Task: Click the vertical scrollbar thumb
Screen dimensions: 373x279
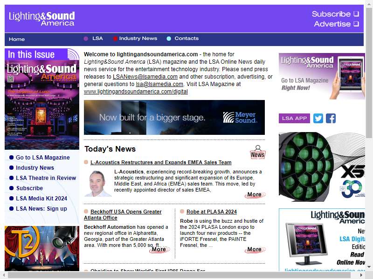Action: click(369, 73)
